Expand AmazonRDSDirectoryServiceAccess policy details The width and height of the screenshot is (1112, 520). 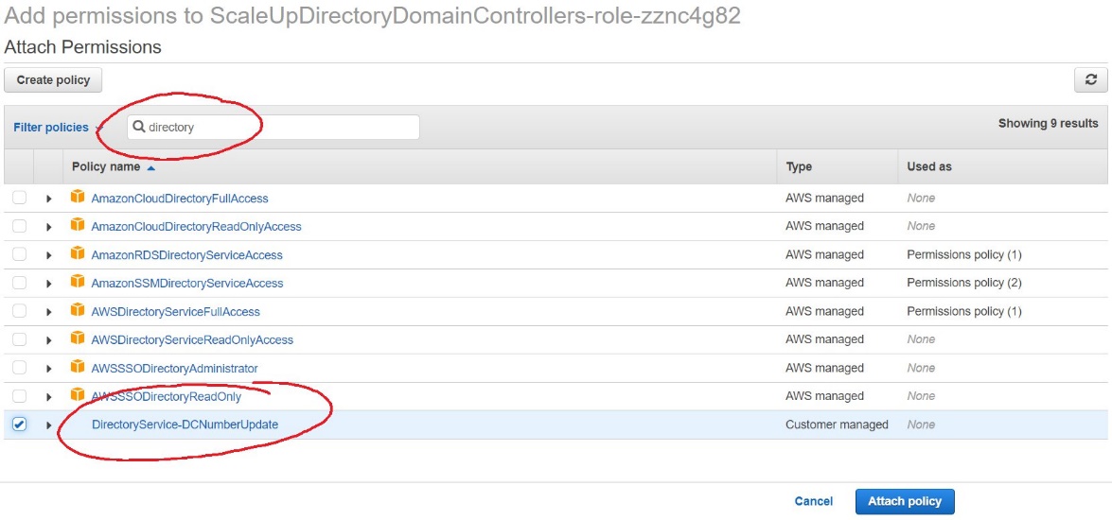pos(49,255)
